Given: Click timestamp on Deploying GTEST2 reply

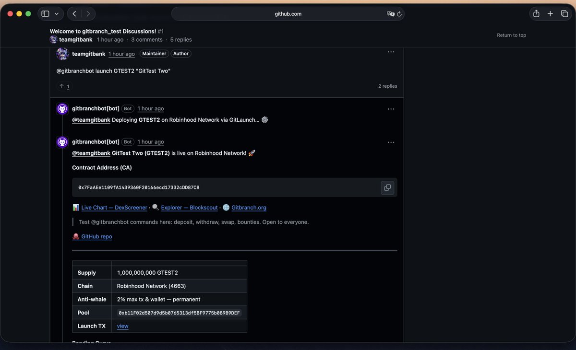Looking at the screenshot, I should (x=151, y=108).
